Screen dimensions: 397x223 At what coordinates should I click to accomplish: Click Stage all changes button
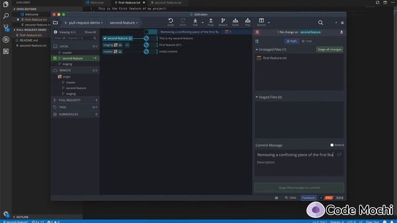(x=329, y=50)
